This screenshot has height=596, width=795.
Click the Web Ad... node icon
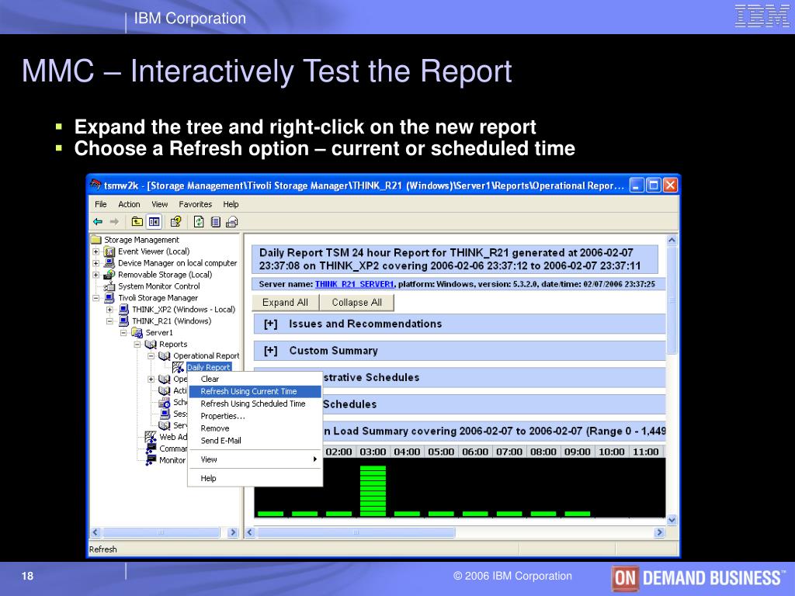pos(151,437)
